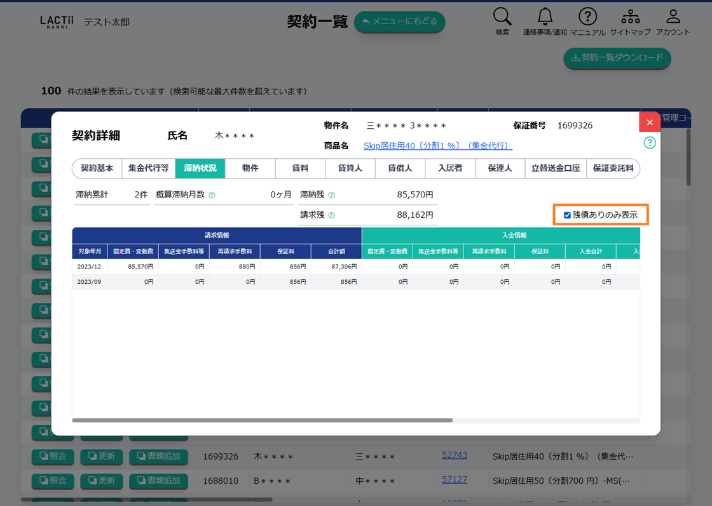Click help icon next to 概算滞納月数
The image size is (712, 506).
212,196
